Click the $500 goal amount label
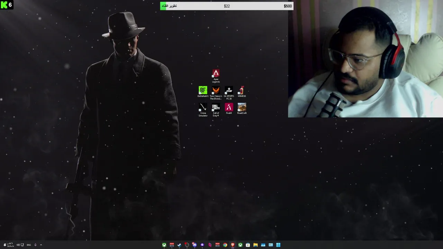Viewport: 443px width, 249px height. (288, 6)
